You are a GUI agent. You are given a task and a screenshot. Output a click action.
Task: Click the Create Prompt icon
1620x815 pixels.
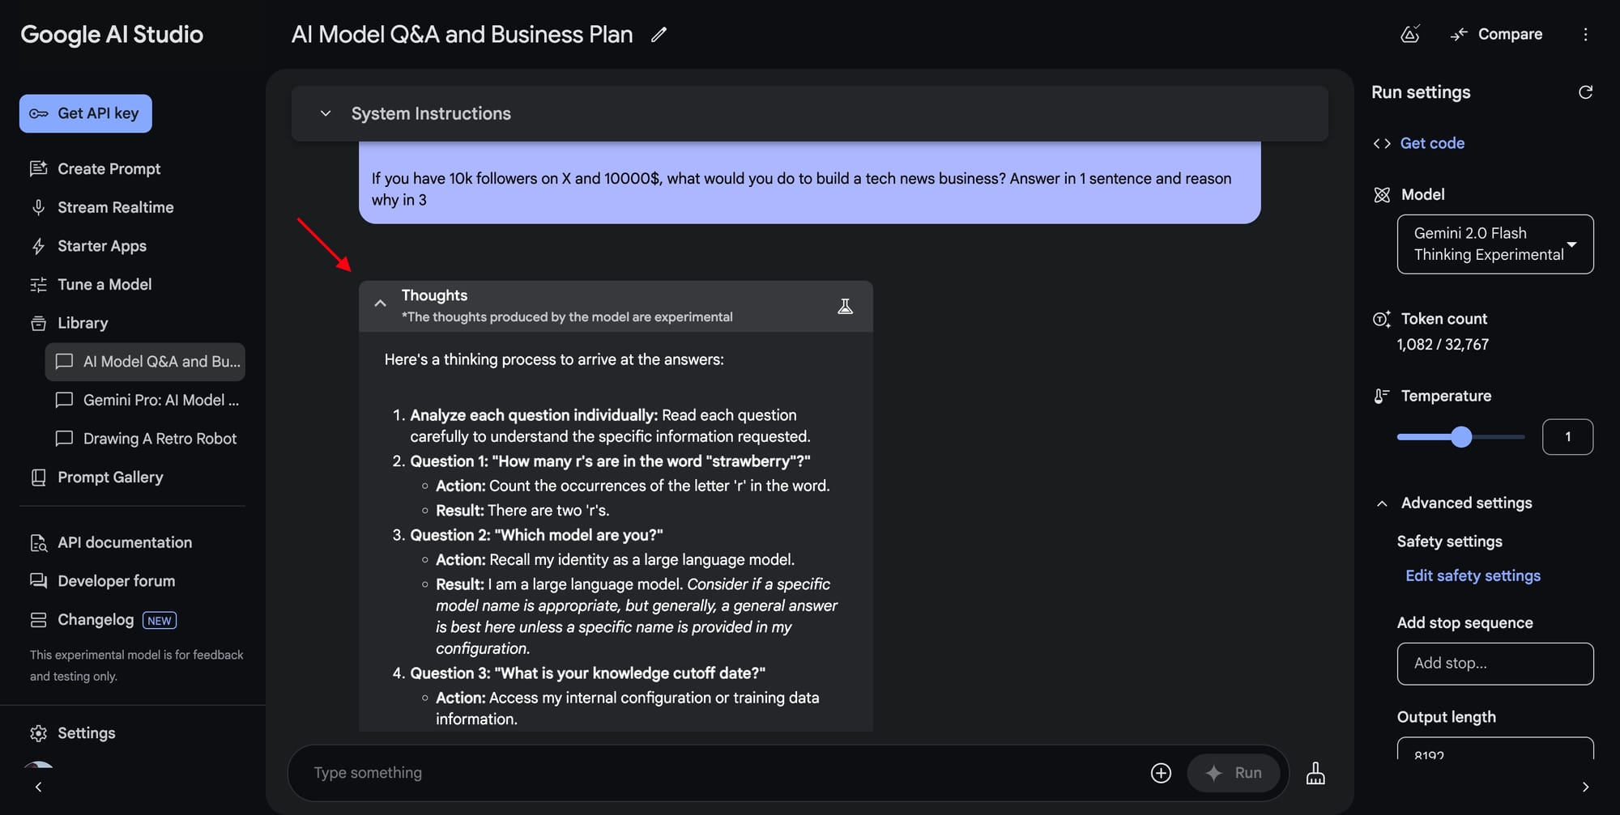38,169
